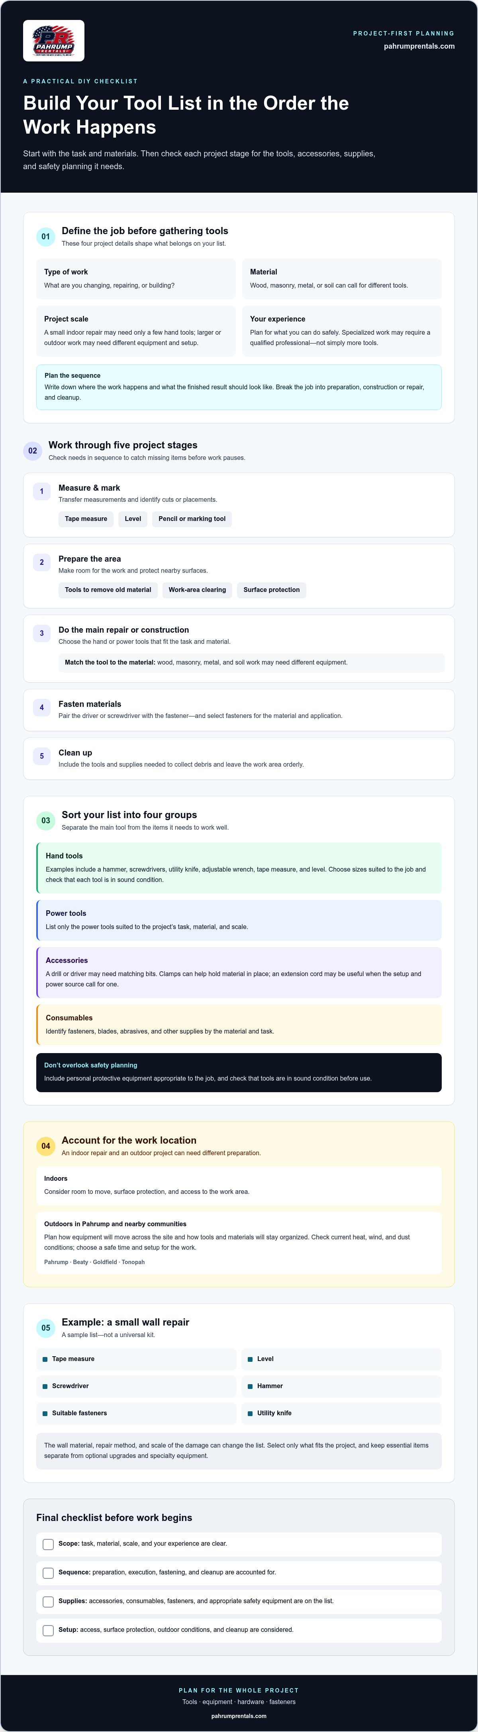Viewport: 478px width, 1732px height.
Task: Click the yellow 04 section badge
Action: click(46, 1146)
